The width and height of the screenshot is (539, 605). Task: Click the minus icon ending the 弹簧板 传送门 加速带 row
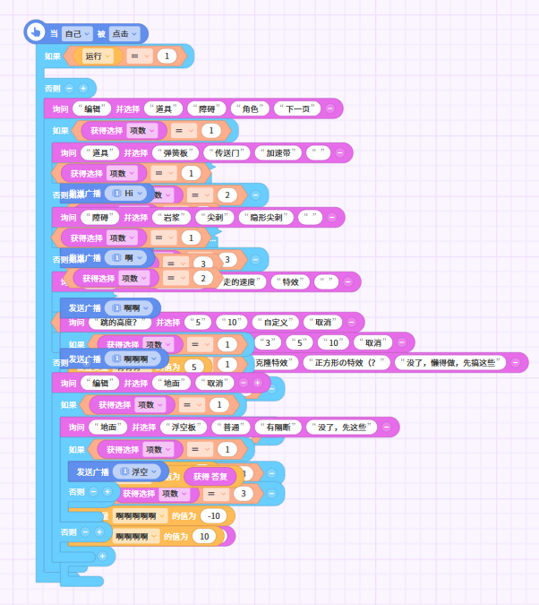[339, 152]
